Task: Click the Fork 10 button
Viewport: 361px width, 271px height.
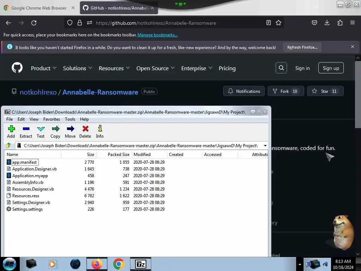Action: pyautogui.click(x=286, y=91)
